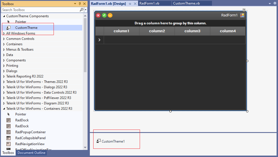Expand Telerik Dialogs 2022 R3 group

click(x=4, y=87)
